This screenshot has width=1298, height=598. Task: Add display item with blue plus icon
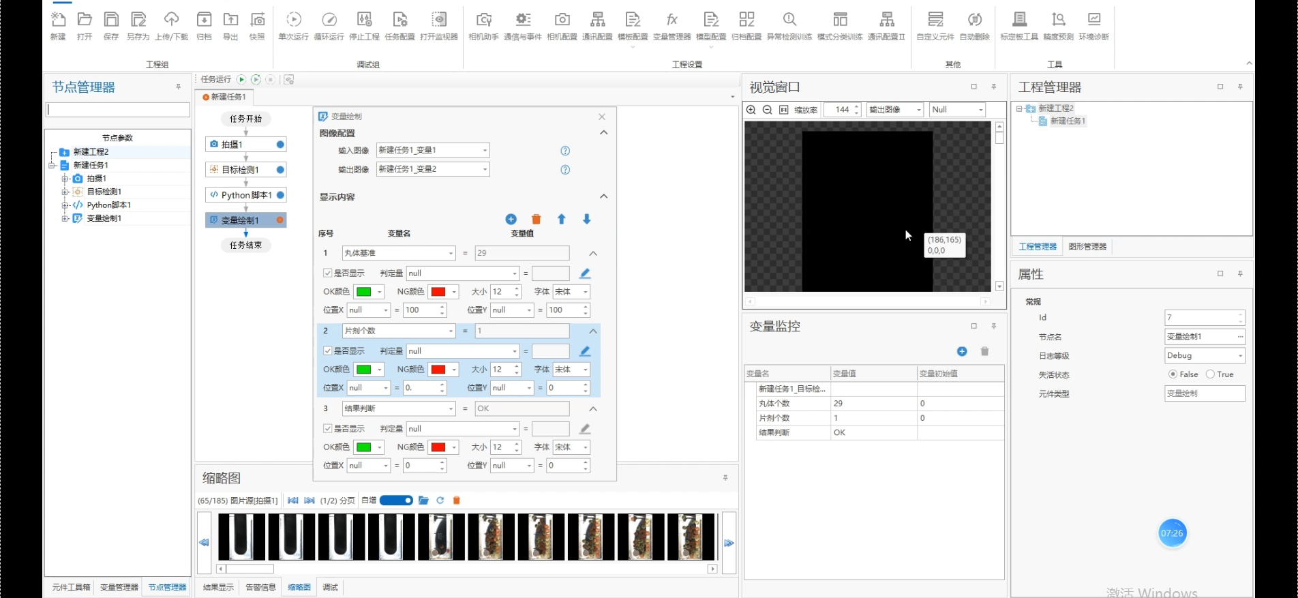pyautogui.click(x=511, y=219)
